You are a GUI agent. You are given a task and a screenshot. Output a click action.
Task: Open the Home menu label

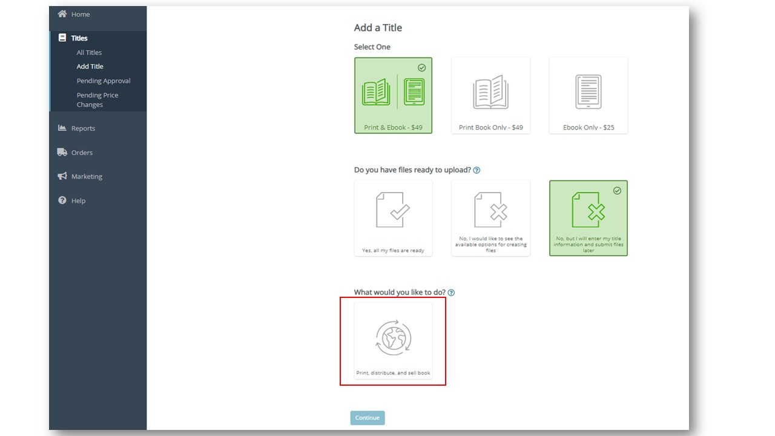pyautogui.click(x=81, y=15)
